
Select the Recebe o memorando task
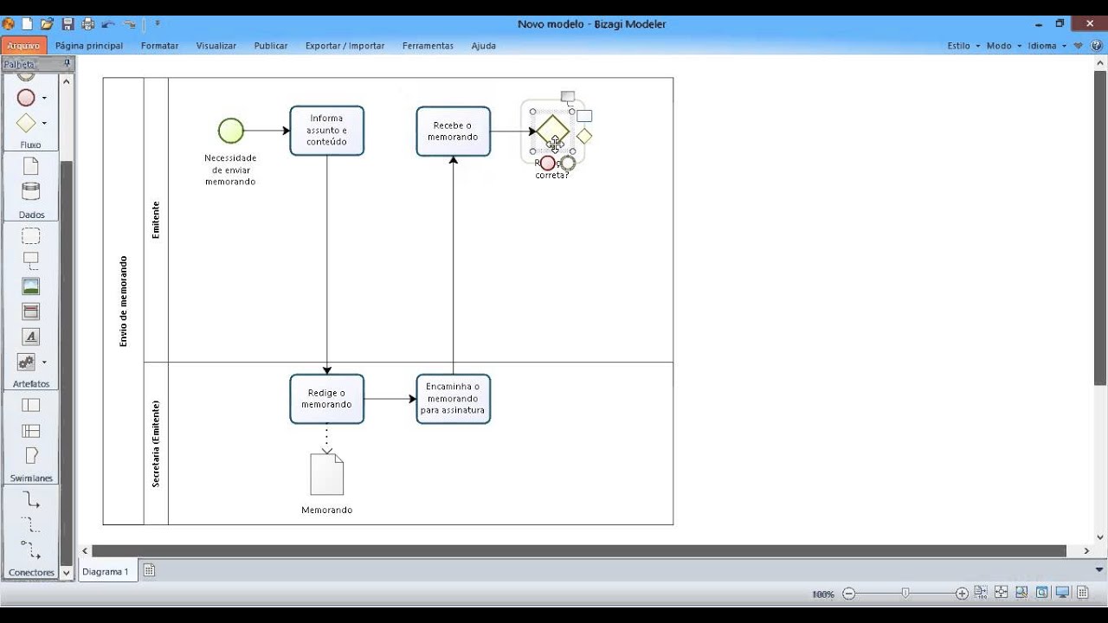click(x=453, y=132)
